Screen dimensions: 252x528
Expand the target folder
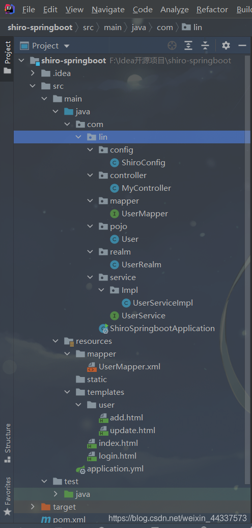coord(33,507)
